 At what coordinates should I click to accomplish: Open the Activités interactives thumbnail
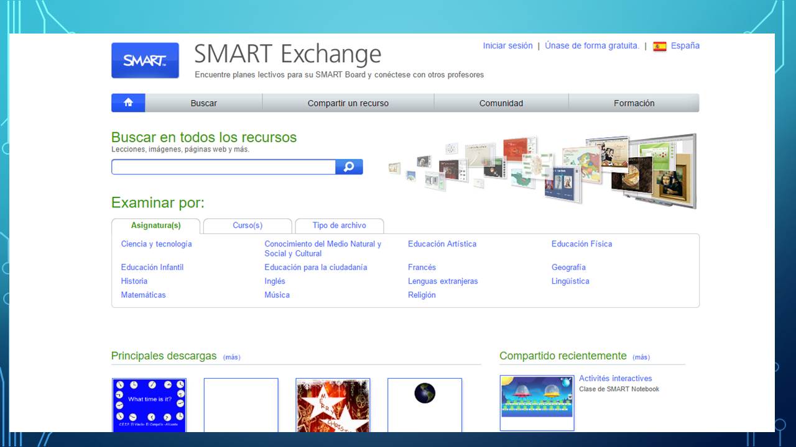(537, 403)
